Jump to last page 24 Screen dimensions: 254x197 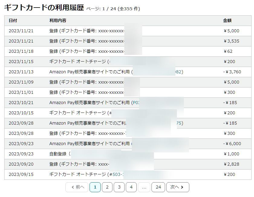click(x=158, y=187)
